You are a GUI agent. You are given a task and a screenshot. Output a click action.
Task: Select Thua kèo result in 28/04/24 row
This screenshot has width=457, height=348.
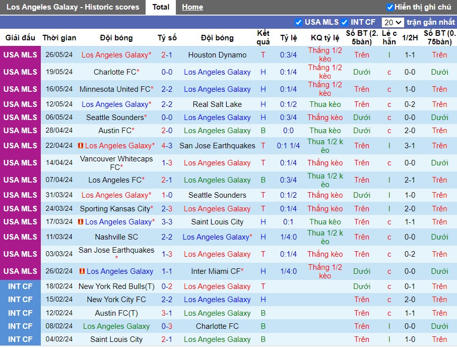(x=325, y=131)
